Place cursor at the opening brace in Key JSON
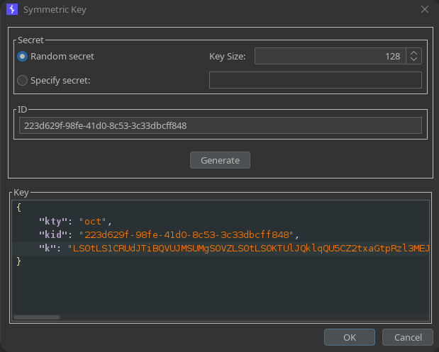 click(x=20, y=208)
